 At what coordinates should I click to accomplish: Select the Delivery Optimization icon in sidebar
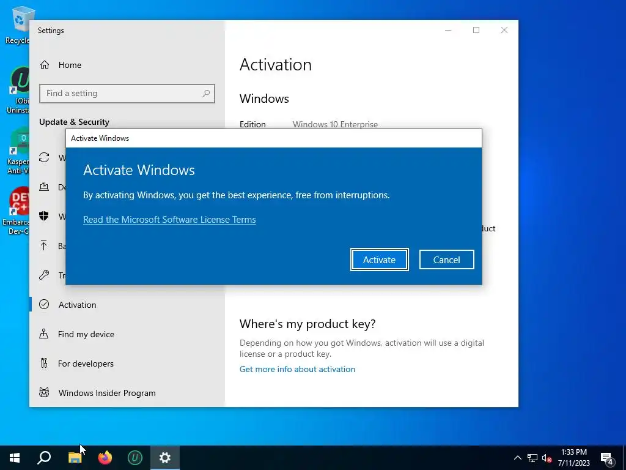pyautogui.click(x=44, y=187)
